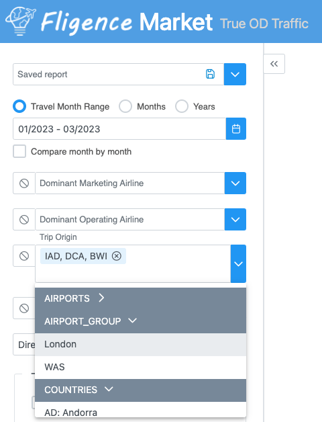Click the exclude icon beside Dominant Operating Airline
The height and width of the screenshot is (422, 322).
click(x=24, y=220)
